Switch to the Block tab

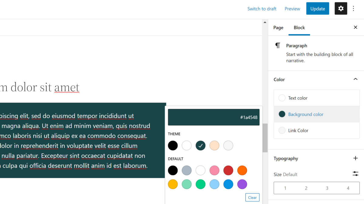tap(299, 28)
